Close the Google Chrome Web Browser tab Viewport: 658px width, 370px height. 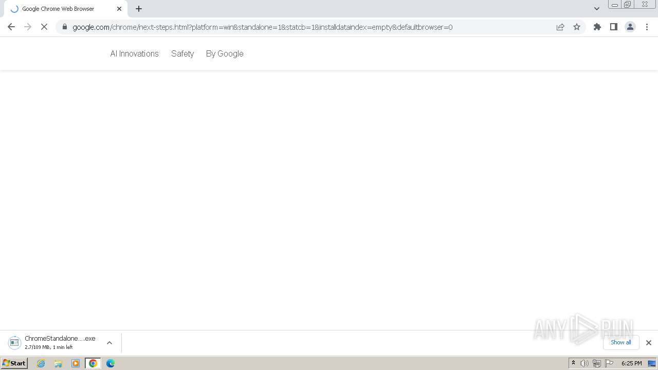[x=119, y=9]
